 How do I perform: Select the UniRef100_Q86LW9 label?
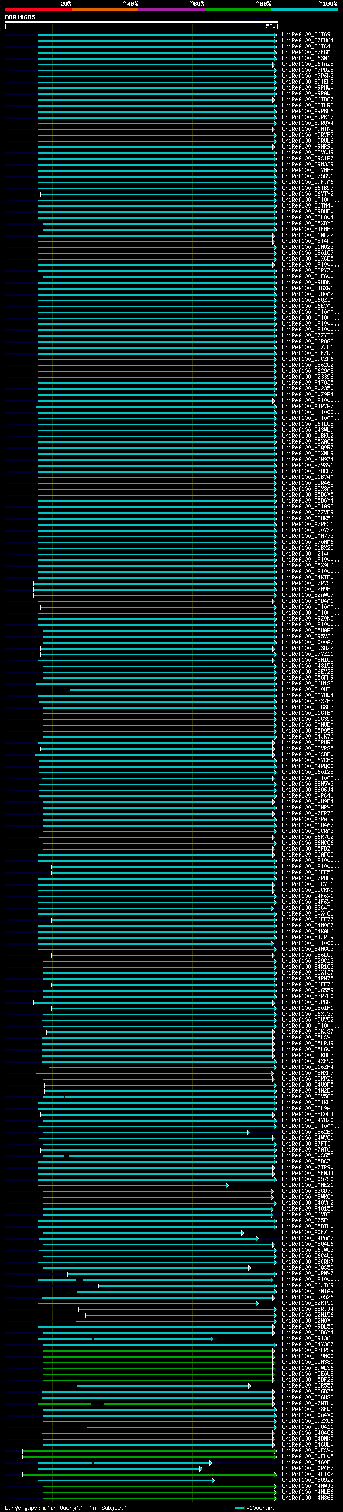307,954
